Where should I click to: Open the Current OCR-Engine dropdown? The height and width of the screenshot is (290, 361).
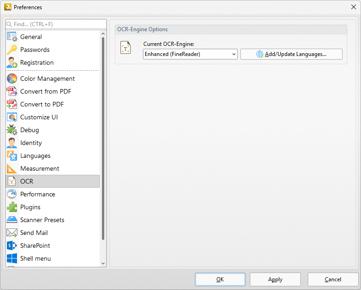pyautogui.click(x=190, y=54)
